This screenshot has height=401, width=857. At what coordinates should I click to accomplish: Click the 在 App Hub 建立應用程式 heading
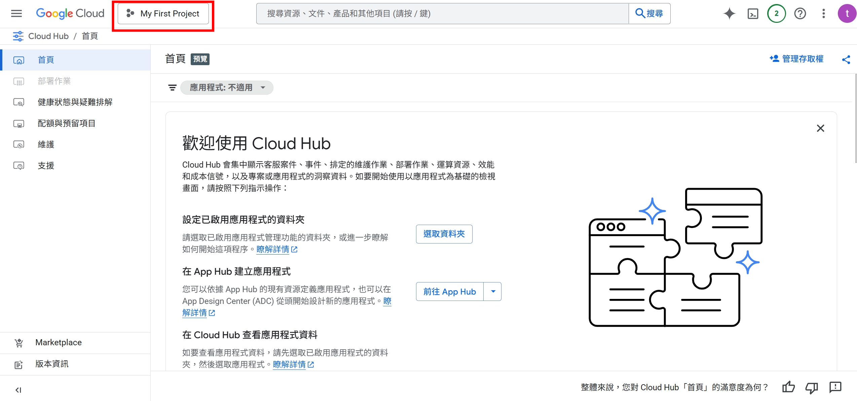236,271
